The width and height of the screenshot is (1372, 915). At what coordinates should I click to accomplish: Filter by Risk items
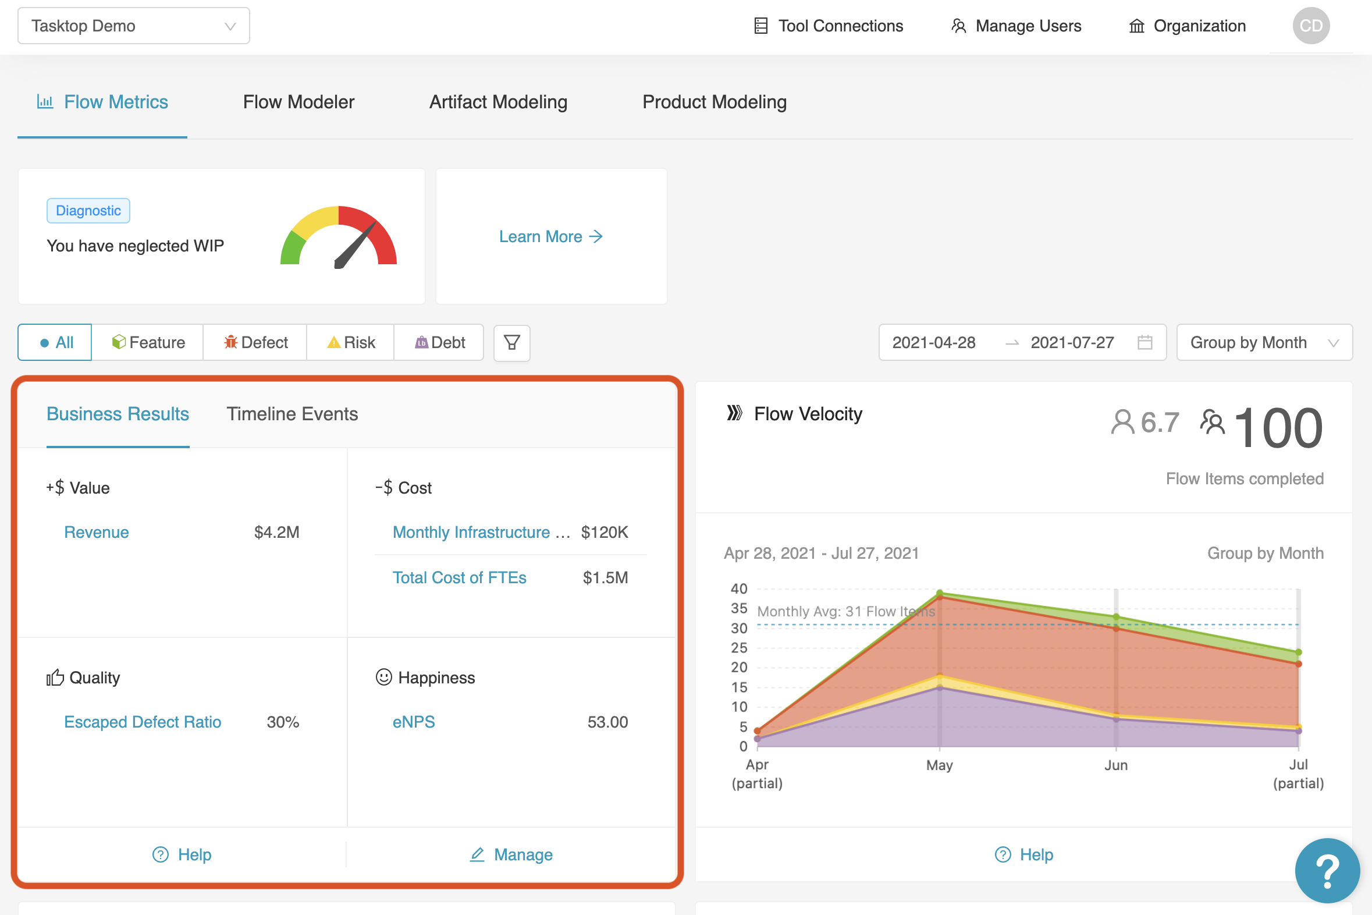pyautogui.click(x=351, y=342)
